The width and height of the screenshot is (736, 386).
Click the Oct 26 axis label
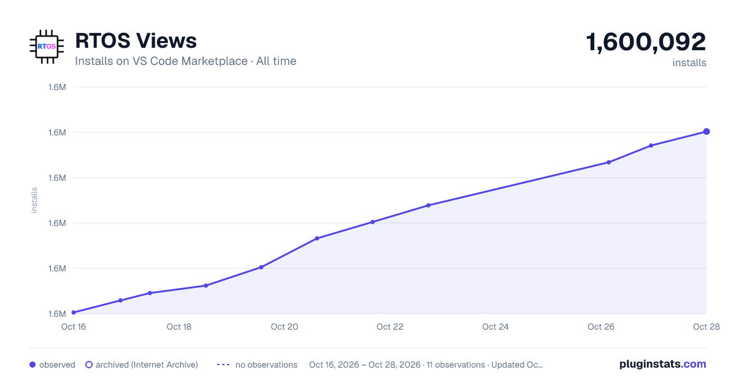click(601, 327)
